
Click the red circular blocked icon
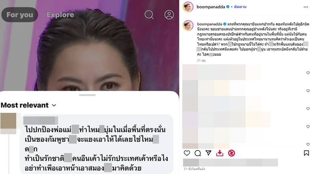(x=232, y=153)
